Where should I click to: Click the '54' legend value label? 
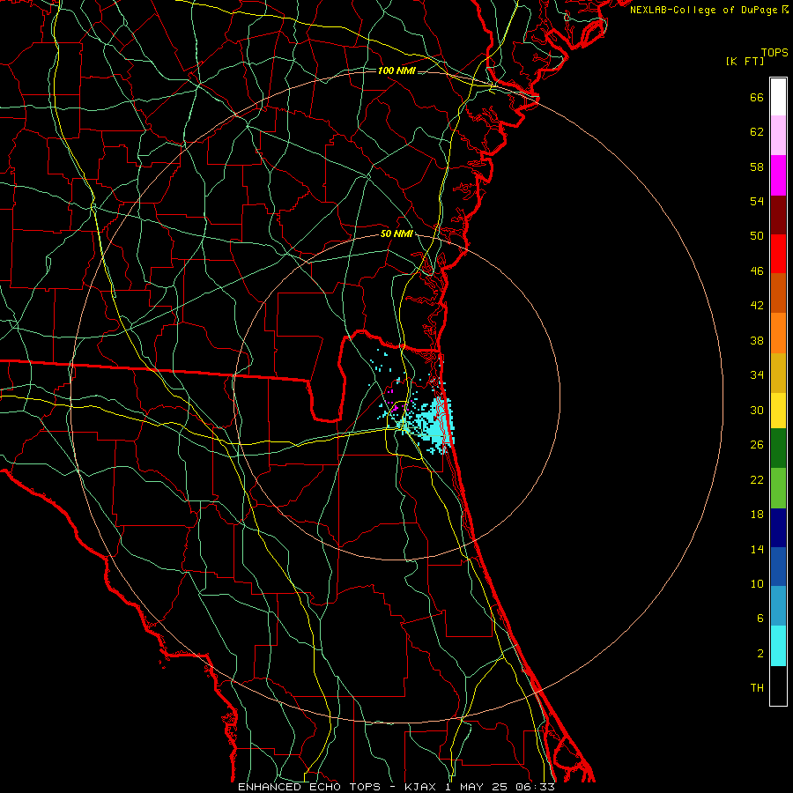click(757, 201)
